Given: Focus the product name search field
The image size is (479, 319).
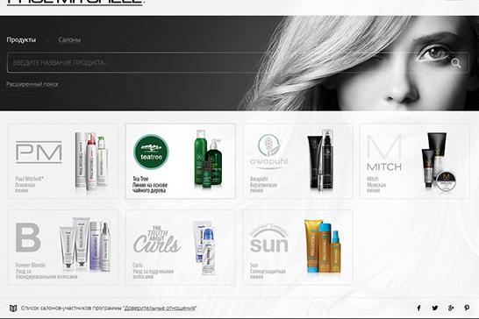Looking at the screenshot, I should click(238, 62).
